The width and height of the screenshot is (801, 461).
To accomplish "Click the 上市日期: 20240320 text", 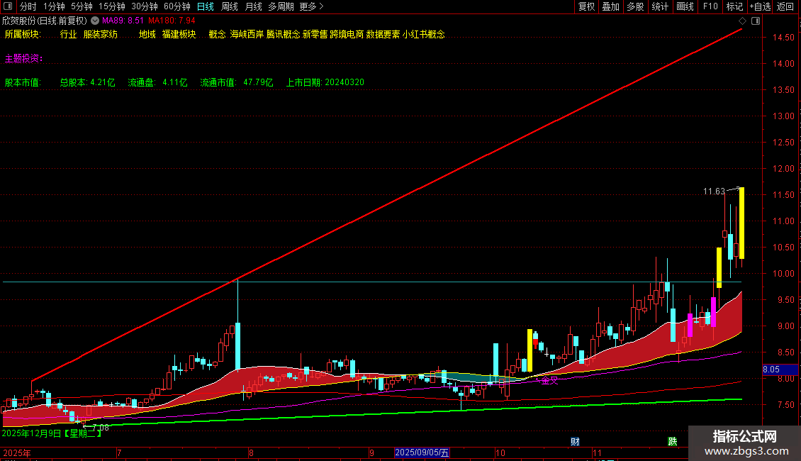I will [x=325, y=82].
